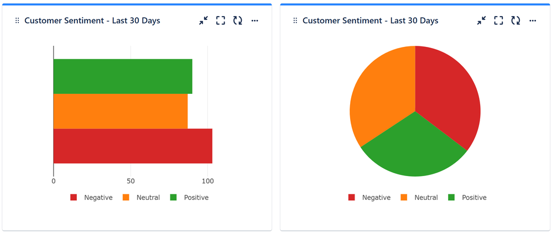Click the Negative legend label under pie chart

point(376,198)
